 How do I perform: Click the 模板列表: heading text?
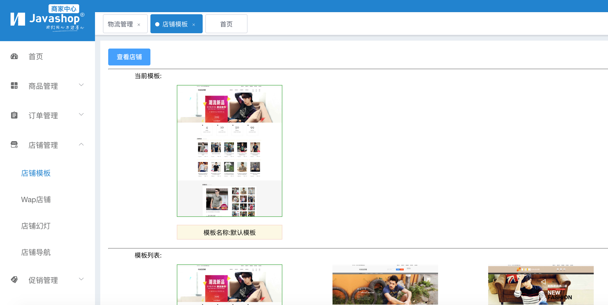(x=148, y=255)
